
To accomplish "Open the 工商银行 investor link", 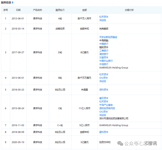I will [104, 51].
